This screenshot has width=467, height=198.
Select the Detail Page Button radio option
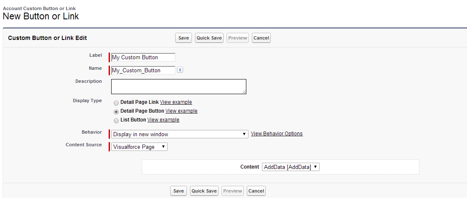116,111
